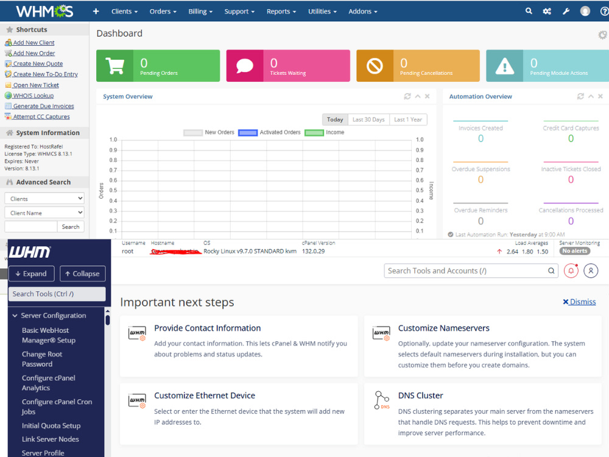Image resolution: width=609 pixels, height=457 pixels.
Task: Click the WHMCS logo
Action: click(44, 11)
